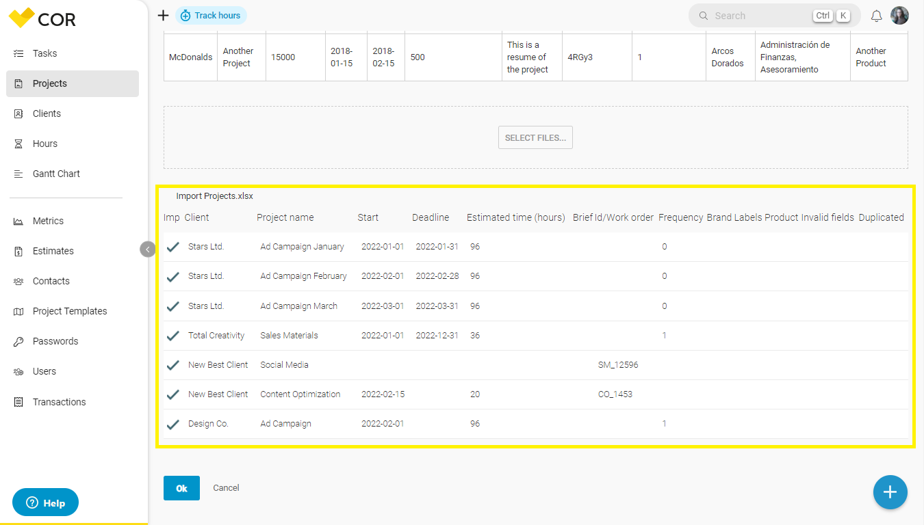Image resolution: width=924 pixels, height=525 pixels.
Task: Click Total Creativity client cell
Action: (x=216, y=336)
